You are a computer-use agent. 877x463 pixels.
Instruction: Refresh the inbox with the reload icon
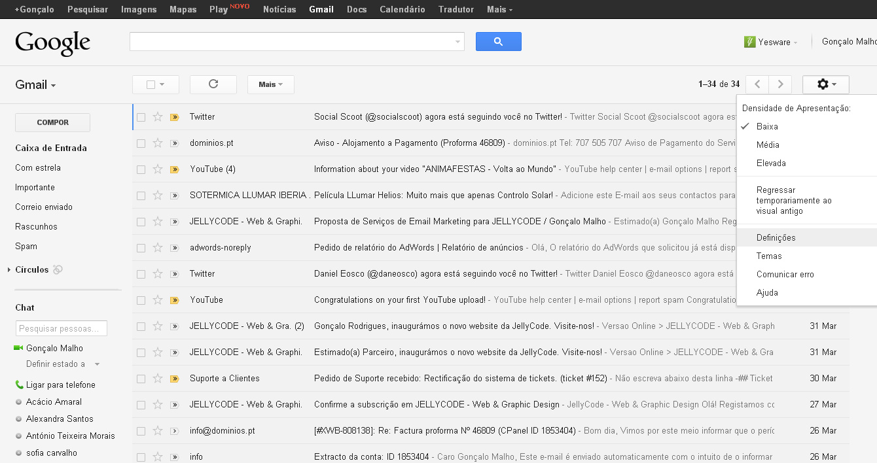(x=213, y=84)
